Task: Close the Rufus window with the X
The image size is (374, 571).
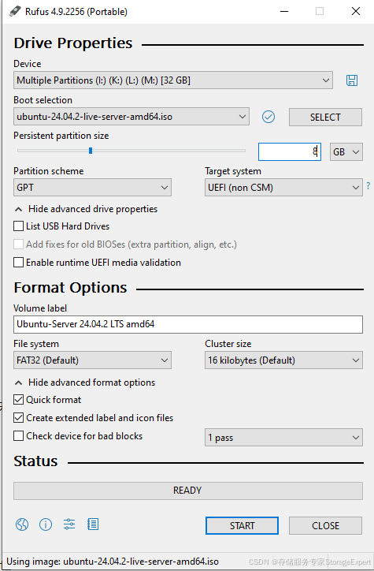Action: [356, 11]
